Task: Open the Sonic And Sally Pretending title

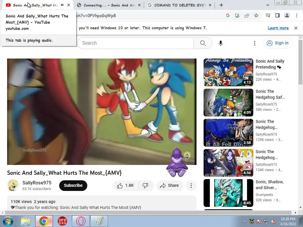Action: click(x=270, y=64)
